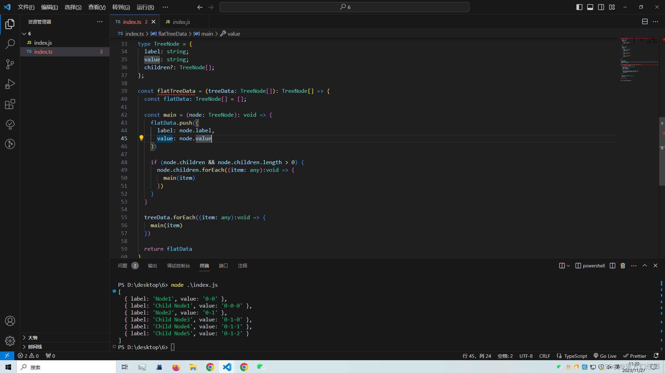Click the command center search box
The height and width of the screenshot is (373, 665).
345,7
